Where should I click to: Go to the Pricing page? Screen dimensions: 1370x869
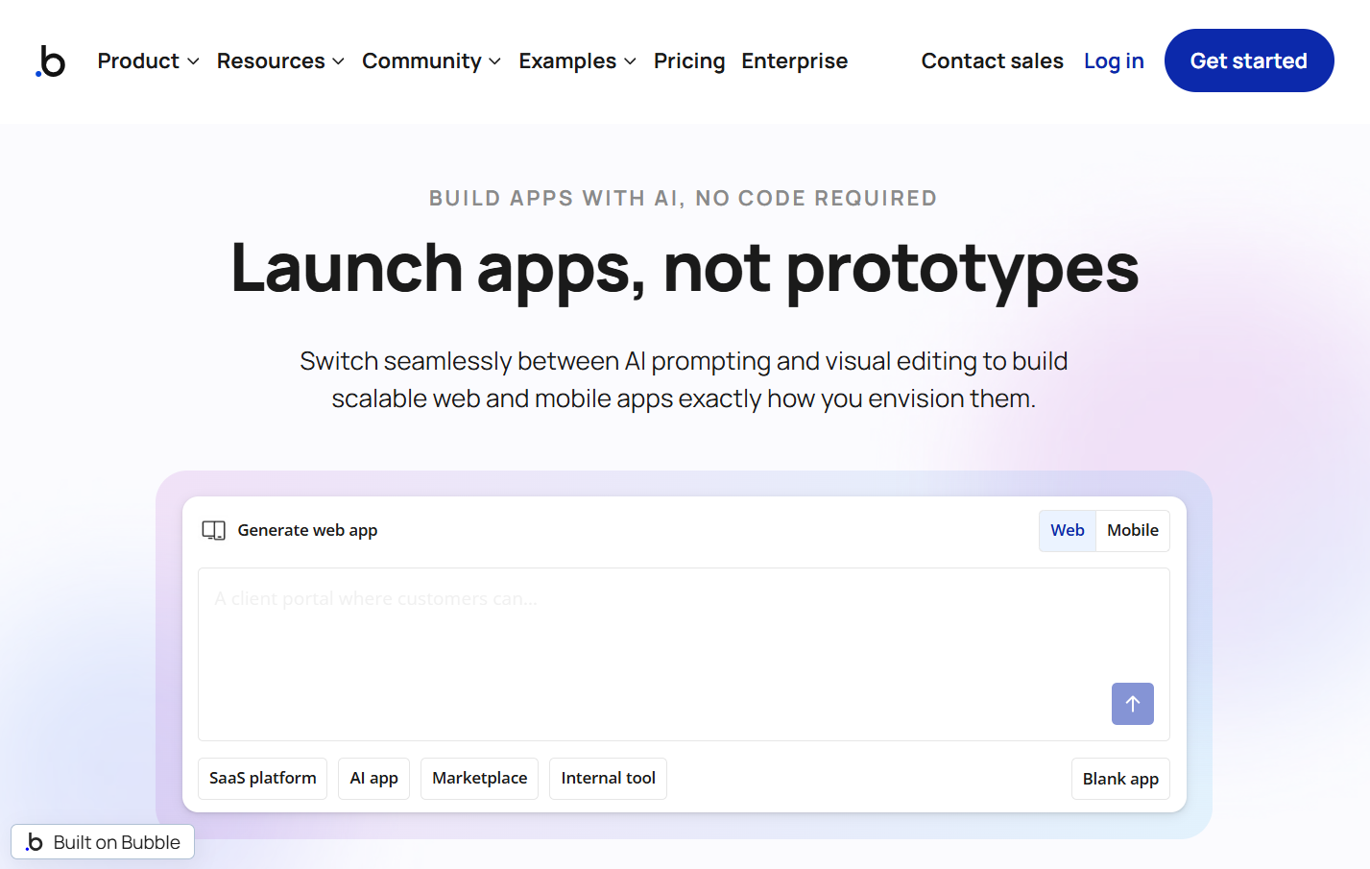point(689,61)
